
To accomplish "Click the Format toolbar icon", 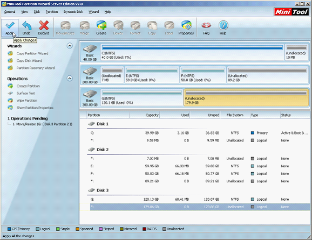I will 135,25.
